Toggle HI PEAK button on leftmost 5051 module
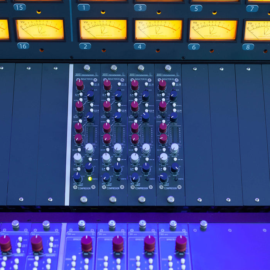Viewport: 270px width, 270px height. [81, 100]
